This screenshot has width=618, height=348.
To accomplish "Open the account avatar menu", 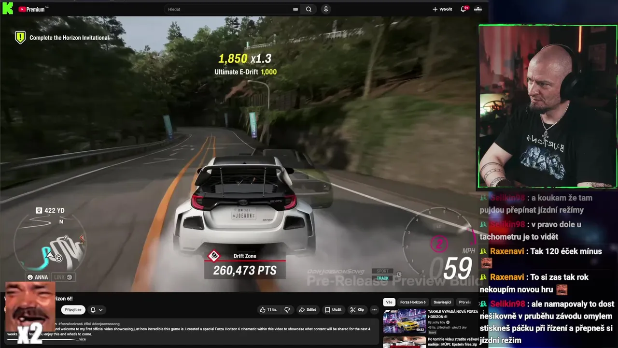I will pos(478,9).
